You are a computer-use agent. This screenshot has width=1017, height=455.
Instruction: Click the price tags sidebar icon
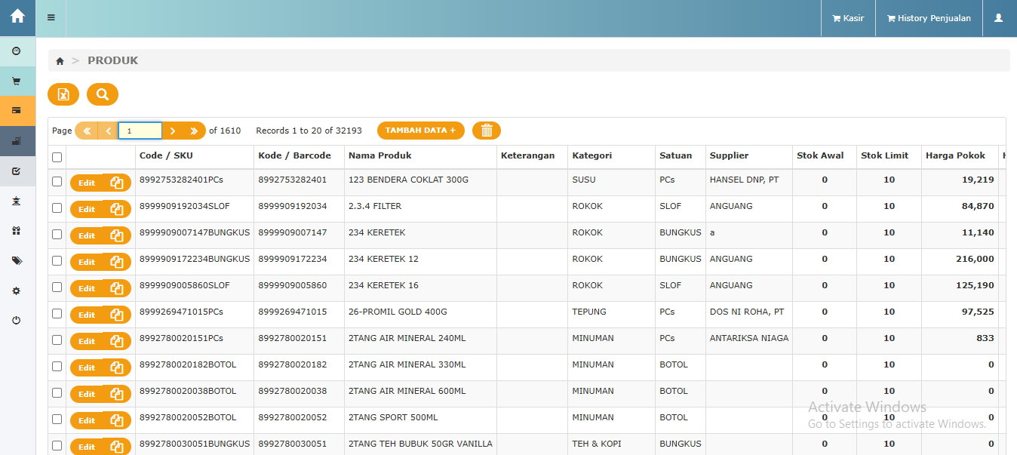click(17, 260)
